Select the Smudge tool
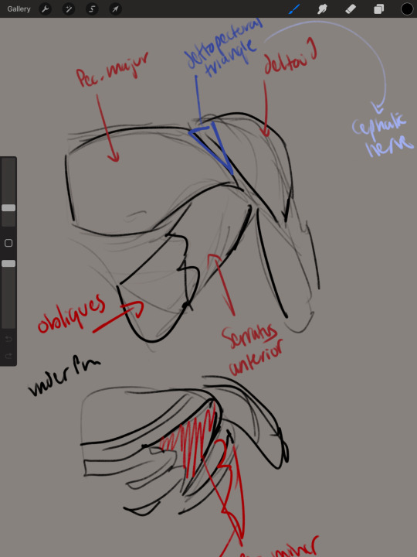 (322, 9)
